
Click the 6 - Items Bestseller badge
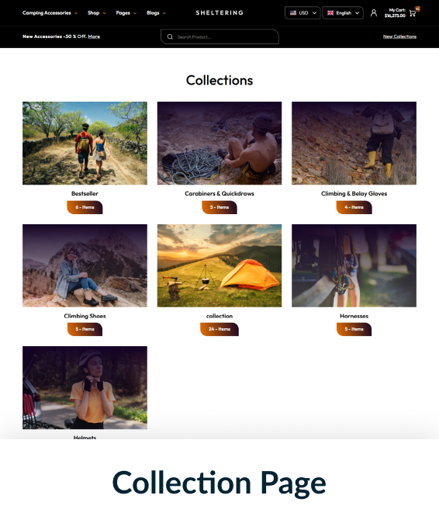85,207
